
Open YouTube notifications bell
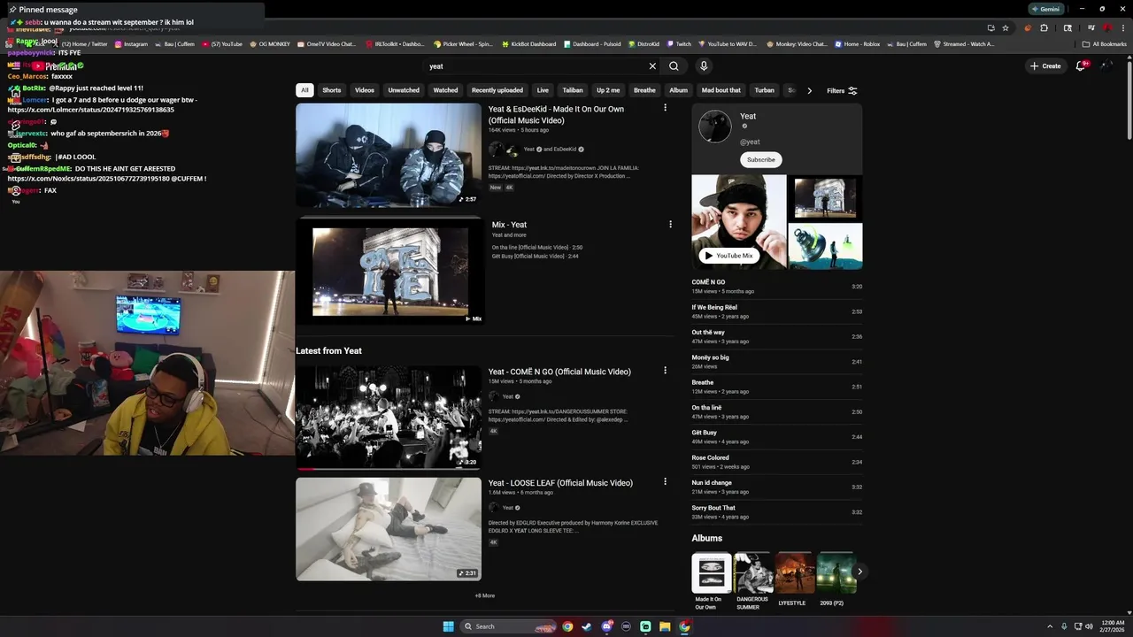click(x=1080, y=66)
